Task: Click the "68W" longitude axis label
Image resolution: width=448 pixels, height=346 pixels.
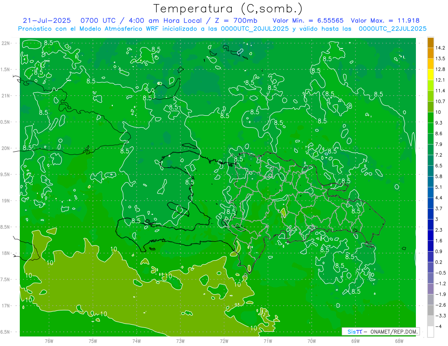Action: [x=399, y=341]
